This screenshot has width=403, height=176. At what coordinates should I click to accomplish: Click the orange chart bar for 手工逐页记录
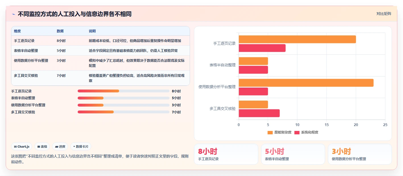point(297,39)
